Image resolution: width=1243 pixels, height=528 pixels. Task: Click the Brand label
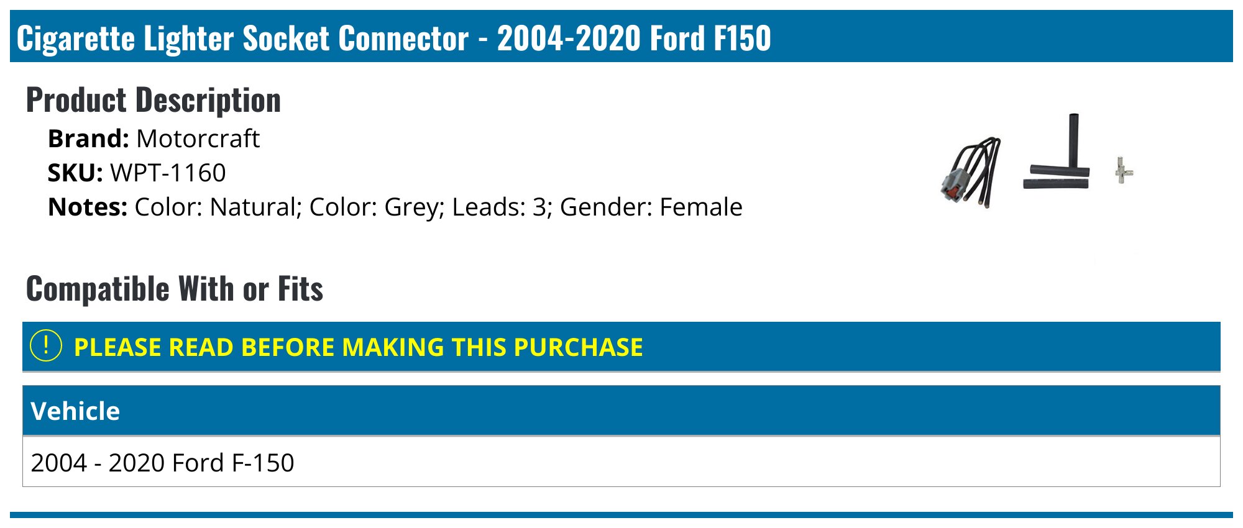[x=88, y=139]
